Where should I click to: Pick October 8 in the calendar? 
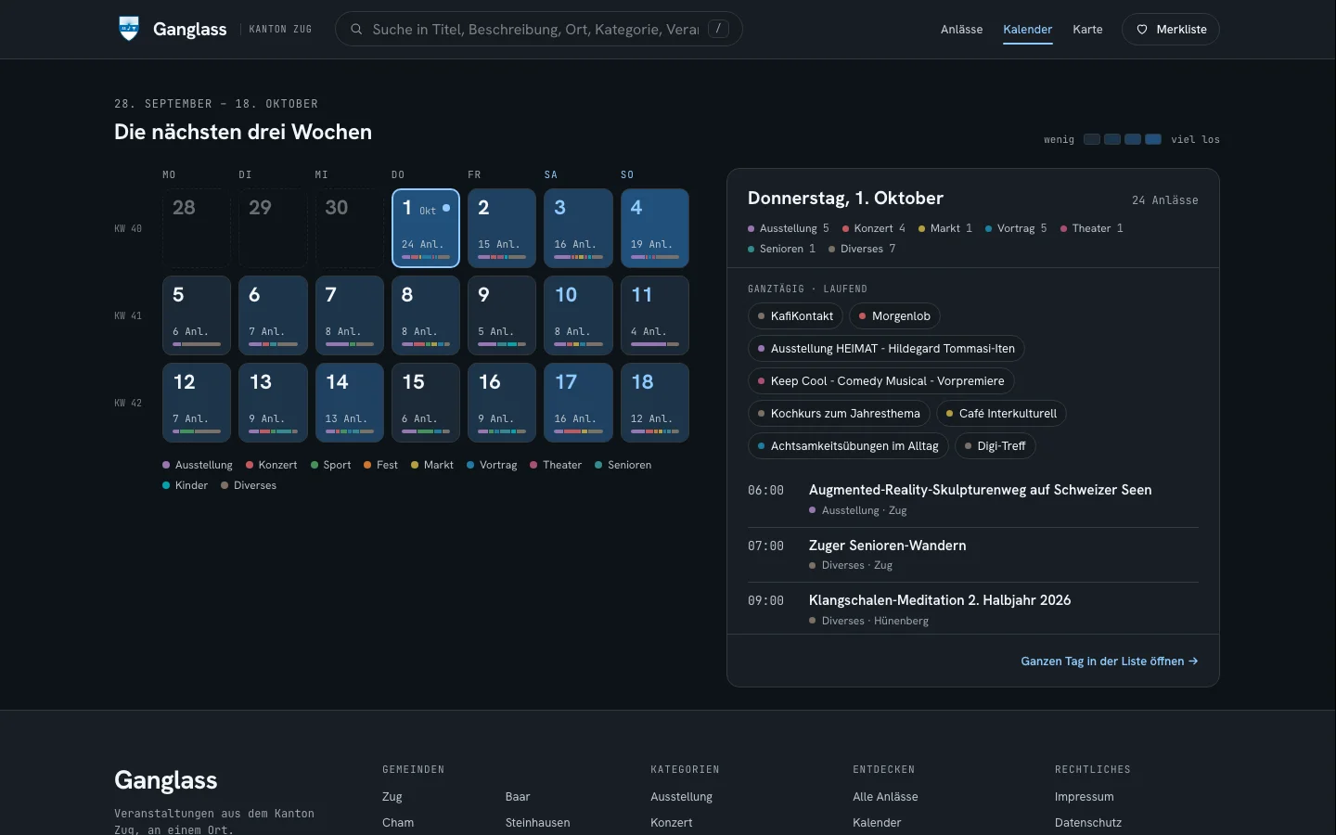pos(426,315)
